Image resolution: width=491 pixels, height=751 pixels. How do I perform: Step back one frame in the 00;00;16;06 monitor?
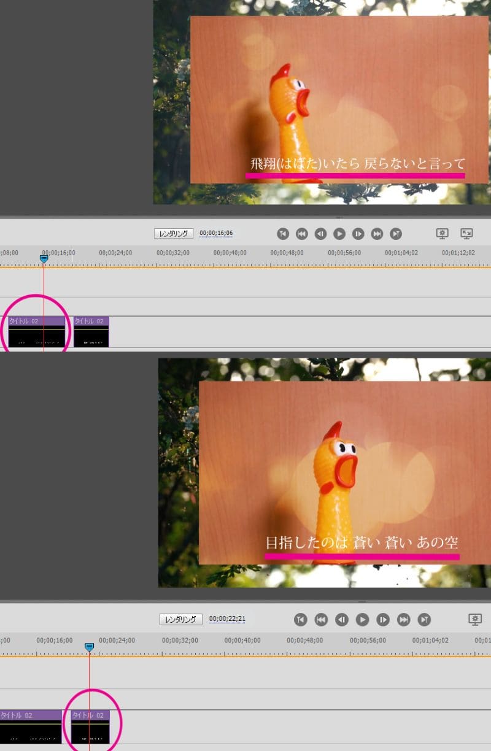pyautogui.click(x=320, y=234)
